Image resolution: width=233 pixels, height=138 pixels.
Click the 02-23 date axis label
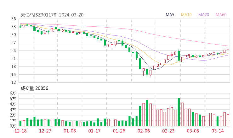(x=168, y=131)
